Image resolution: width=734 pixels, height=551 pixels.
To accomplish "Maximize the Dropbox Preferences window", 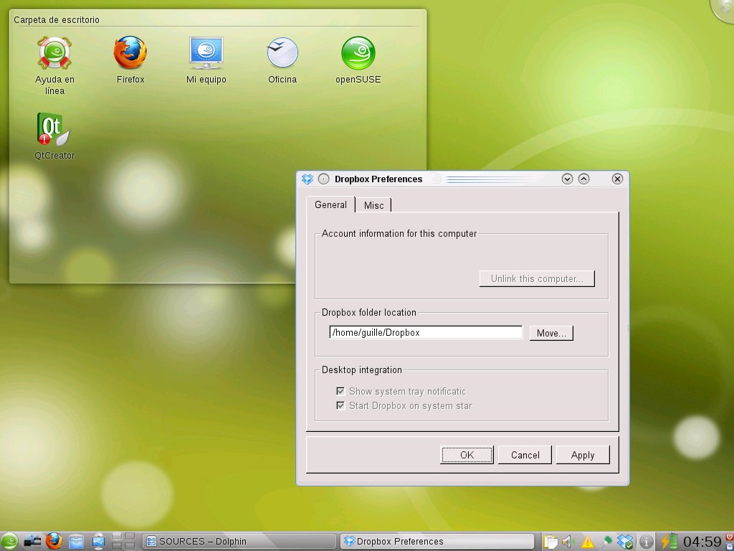I will pos(583,179).
